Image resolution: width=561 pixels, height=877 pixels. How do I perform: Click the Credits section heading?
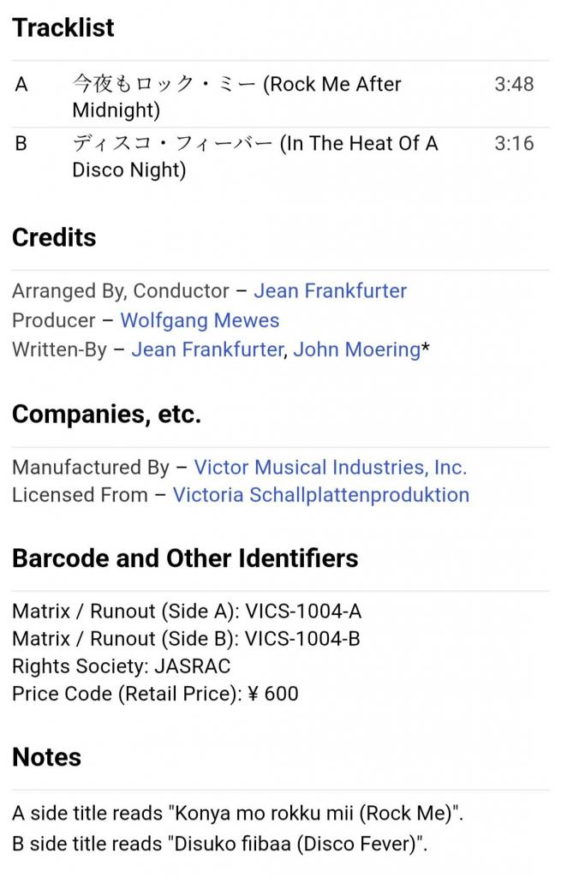[x=54, y=237]
